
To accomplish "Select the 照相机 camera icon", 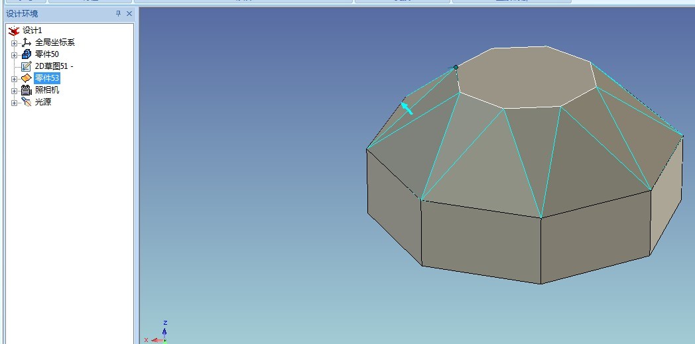I will pos(27,90).
